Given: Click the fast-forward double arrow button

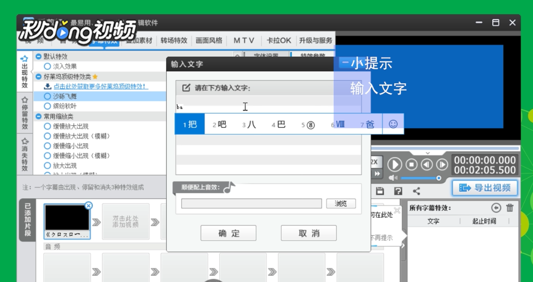Looking at the screenshot, I should (x=377, y=173).
